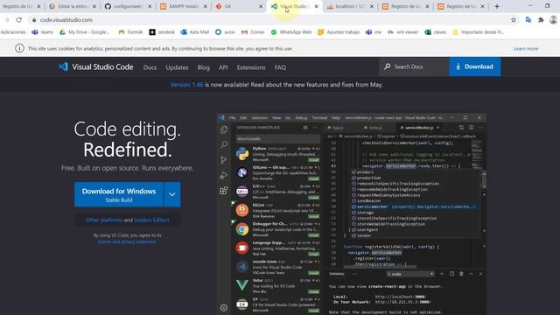Open the teams bookmark

click(43, 32)
